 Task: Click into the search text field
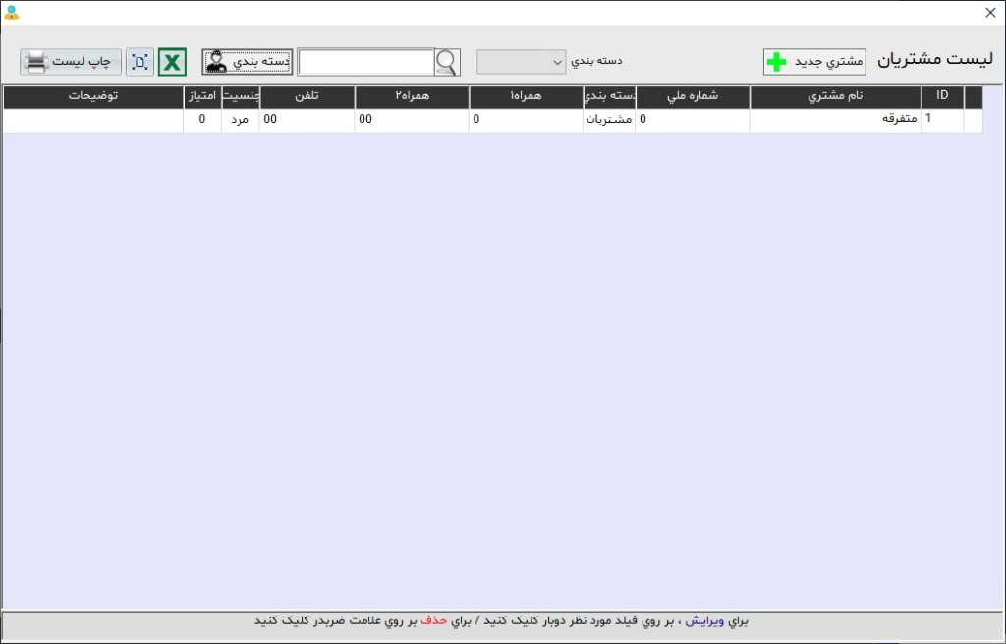point(365,62)
